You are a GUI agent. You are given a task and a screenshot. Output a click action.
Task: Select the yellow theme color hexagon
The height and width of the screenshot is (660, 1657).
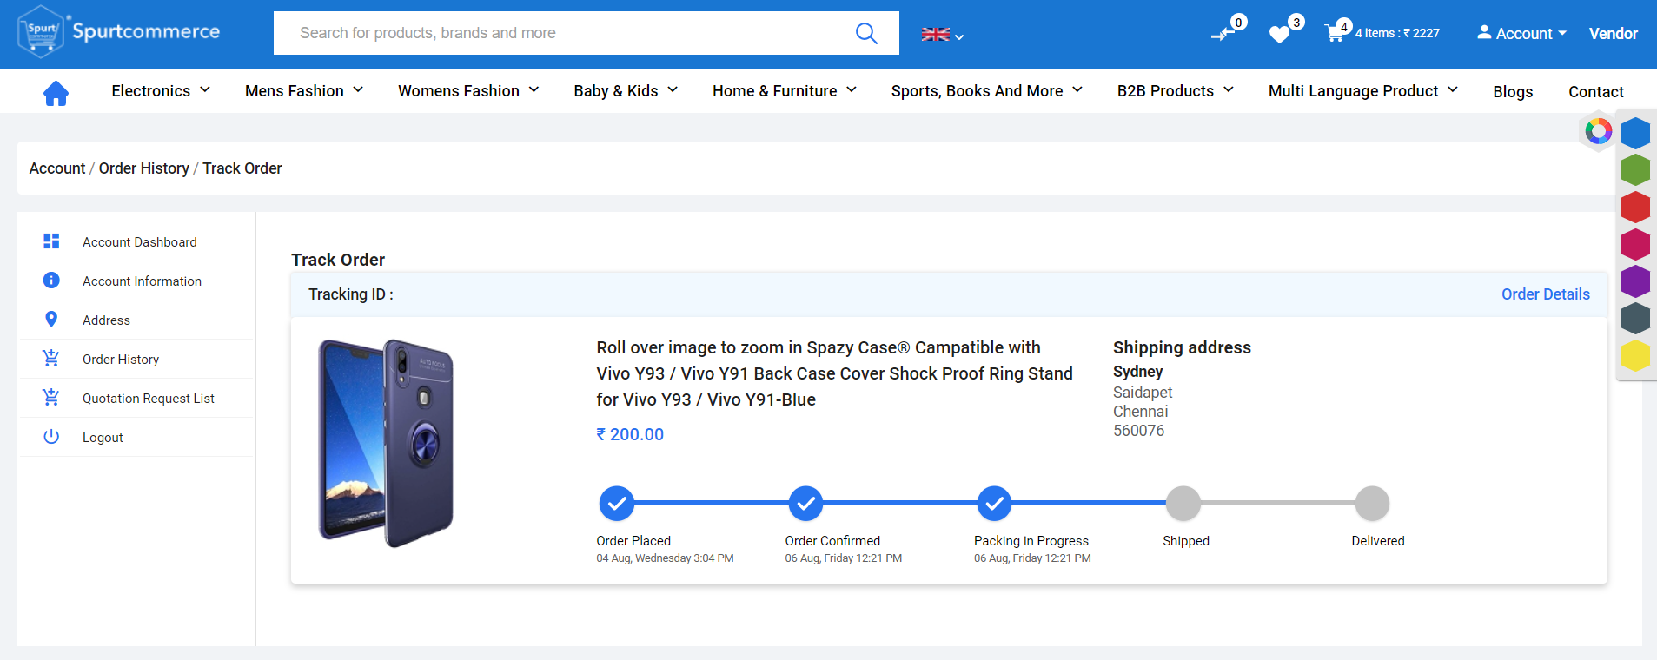pyautogui.click(x=1635, y=356)
